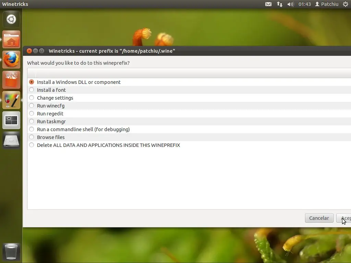The height and width of the screenshot is (263, 351).
Task: Open the power cog session menu
Action: coord(346,4)
